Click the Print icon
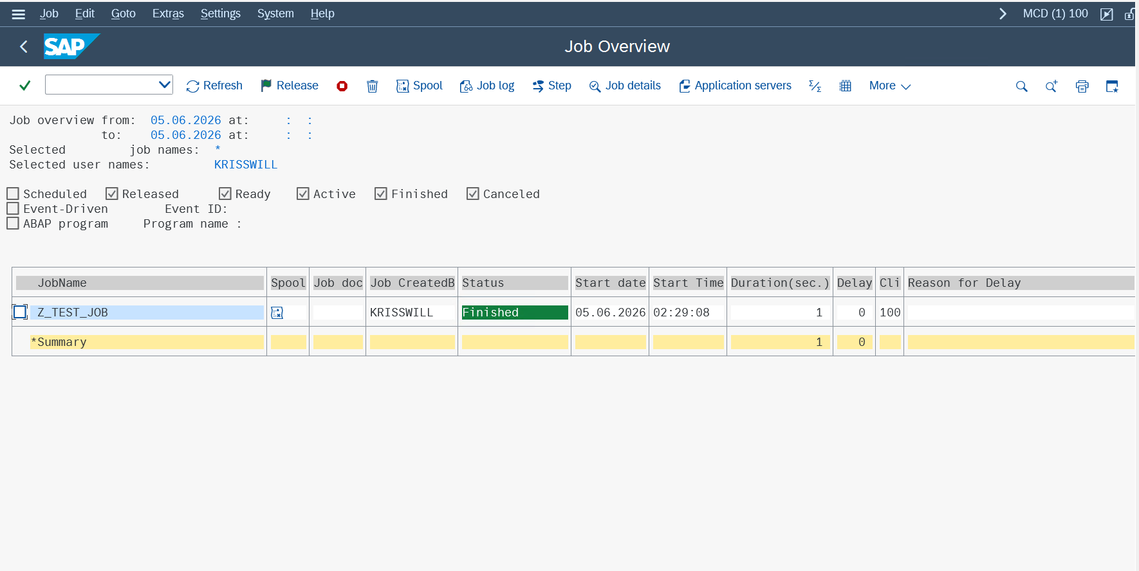Viewport: 1139px width, 571px height. click(x=1082, y=86)
